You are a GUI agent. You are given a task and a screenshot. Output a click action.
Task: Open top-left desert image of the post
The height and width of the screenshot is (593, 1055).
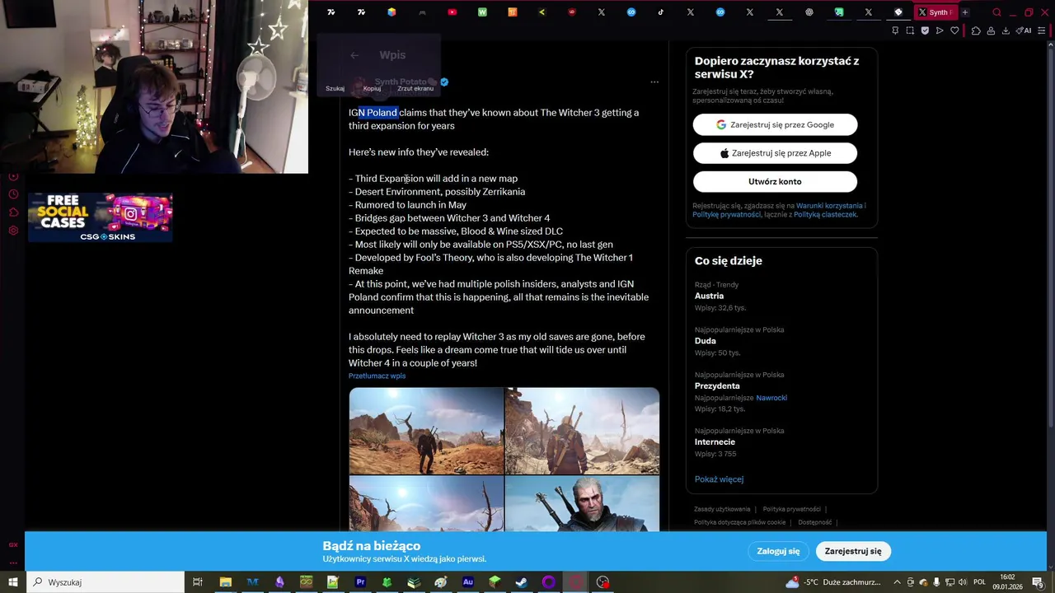(x=426, y=431)
